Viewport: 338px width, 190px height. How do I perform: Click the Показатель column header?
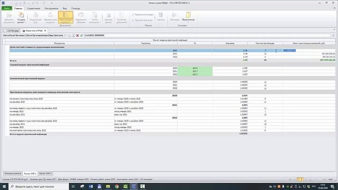pyautogui.click(x=60, y=43)
